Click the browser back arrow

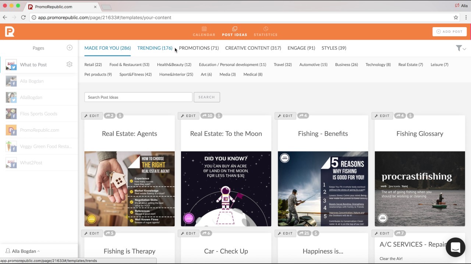(5, 17)
